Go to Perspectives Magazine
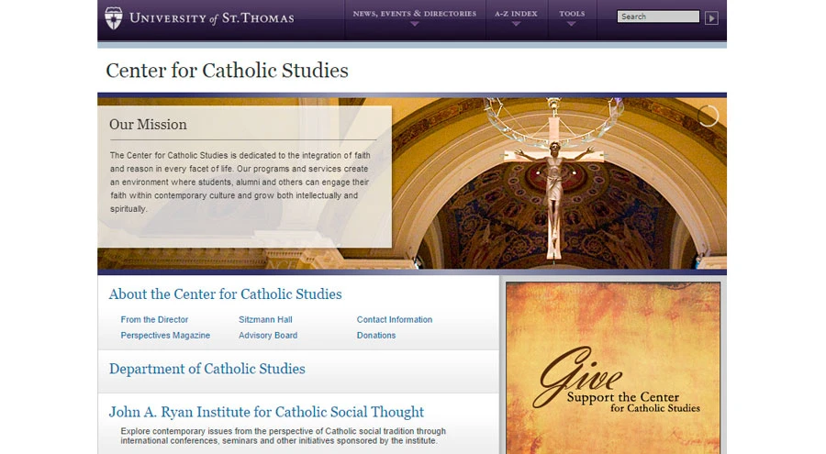 (x=165, y=335)
